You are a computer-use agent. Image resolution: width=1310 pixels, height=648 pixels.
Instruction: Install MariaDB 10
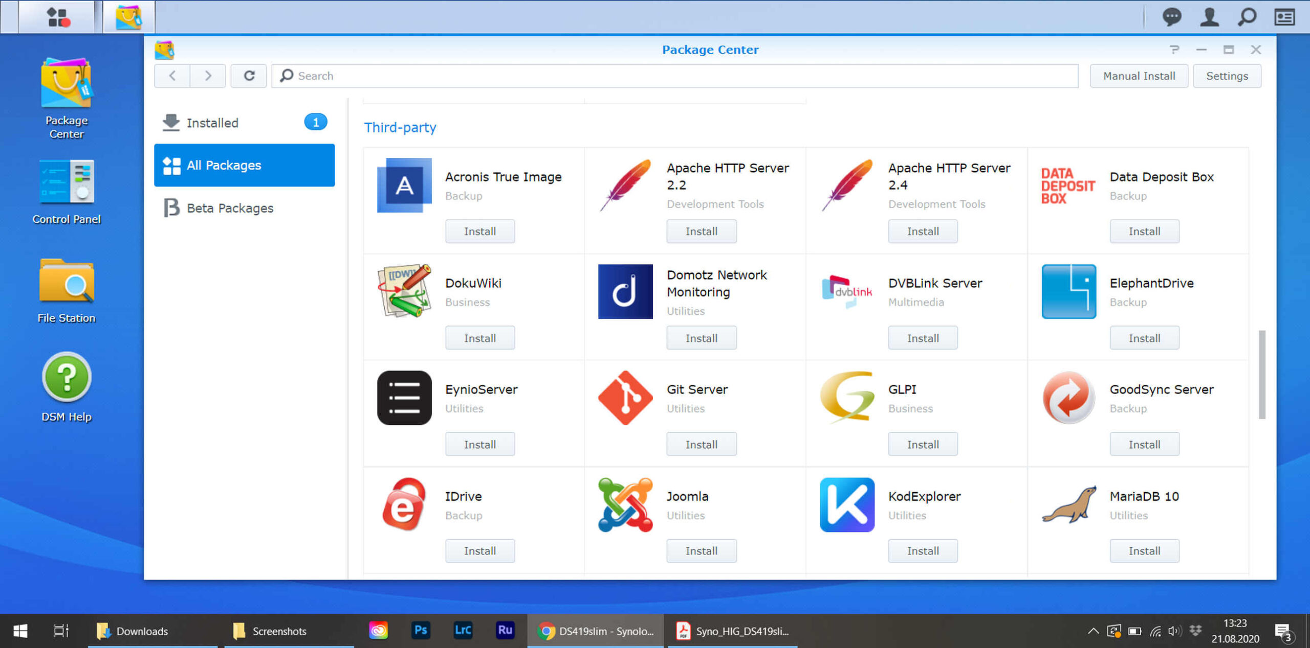pyautogui.click(x=1144, y=551)
